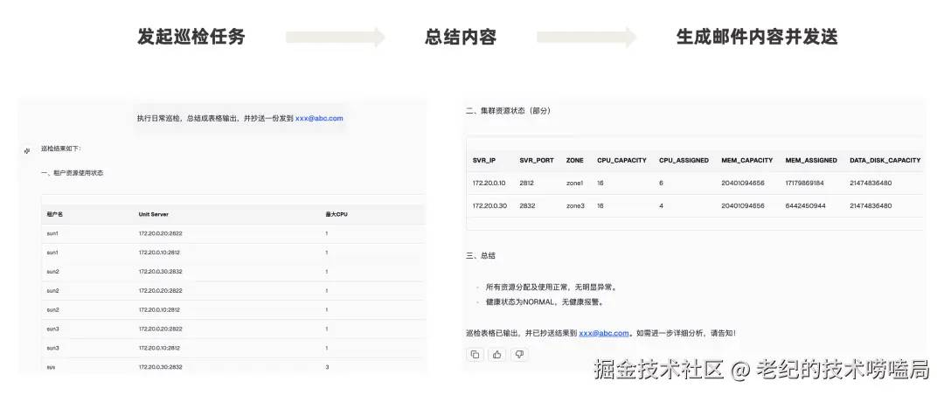Click the sys tenant name cell

click(52, 367)
